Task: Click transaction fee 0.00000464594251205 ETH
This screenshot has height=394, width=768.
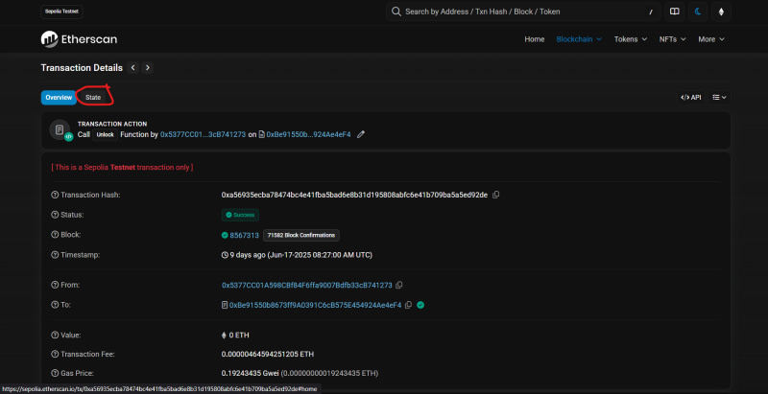Action: [x=268, y=354]
